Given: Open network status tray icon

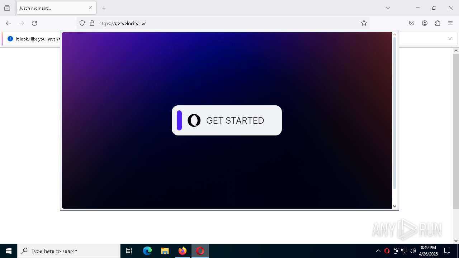Looking at the screenshot, I should (404, 251).
